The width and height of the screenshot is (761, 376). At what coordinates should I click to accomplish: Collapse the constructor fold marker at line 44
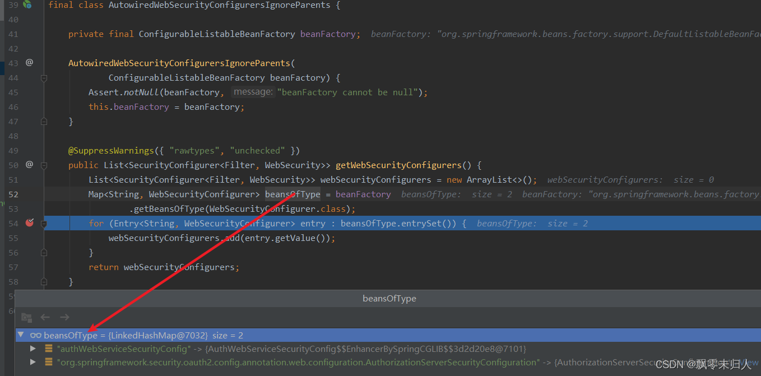tap(44, 77)
